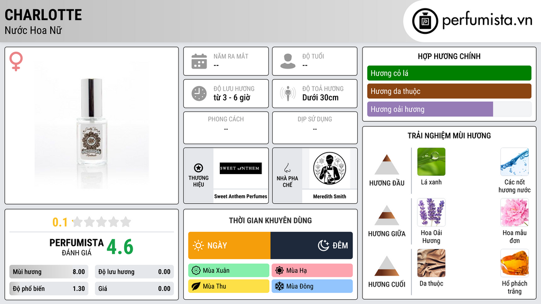Click the Hương đầu pyramid icon
Image resolution: width=541 pixels, height=304 pixels.
click(387, 165)
